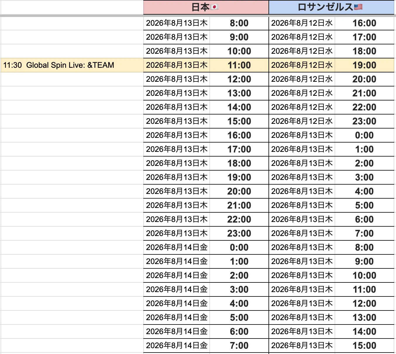This screenshot has height=354, width=396.
Task: Click highlighted Japan date cell beside 11:00
Action: (177, 65)
